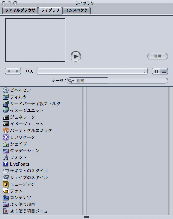Screen dimensions: 173x219
Task: Select the ミュージック note icon
Action: [x=6, y=184]
